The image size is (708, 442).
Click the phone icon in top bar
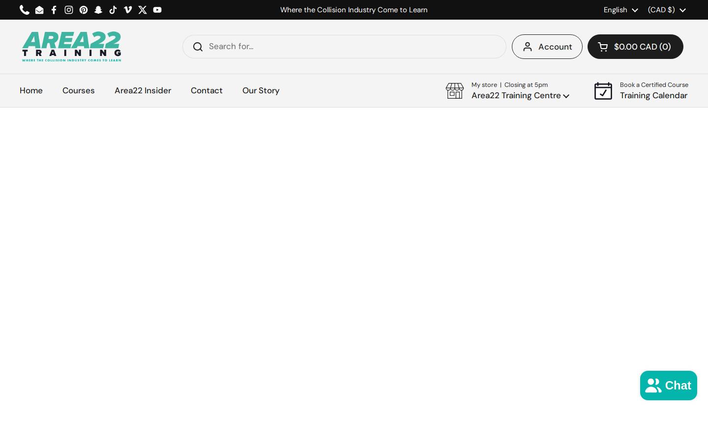(x=25, y=10)
